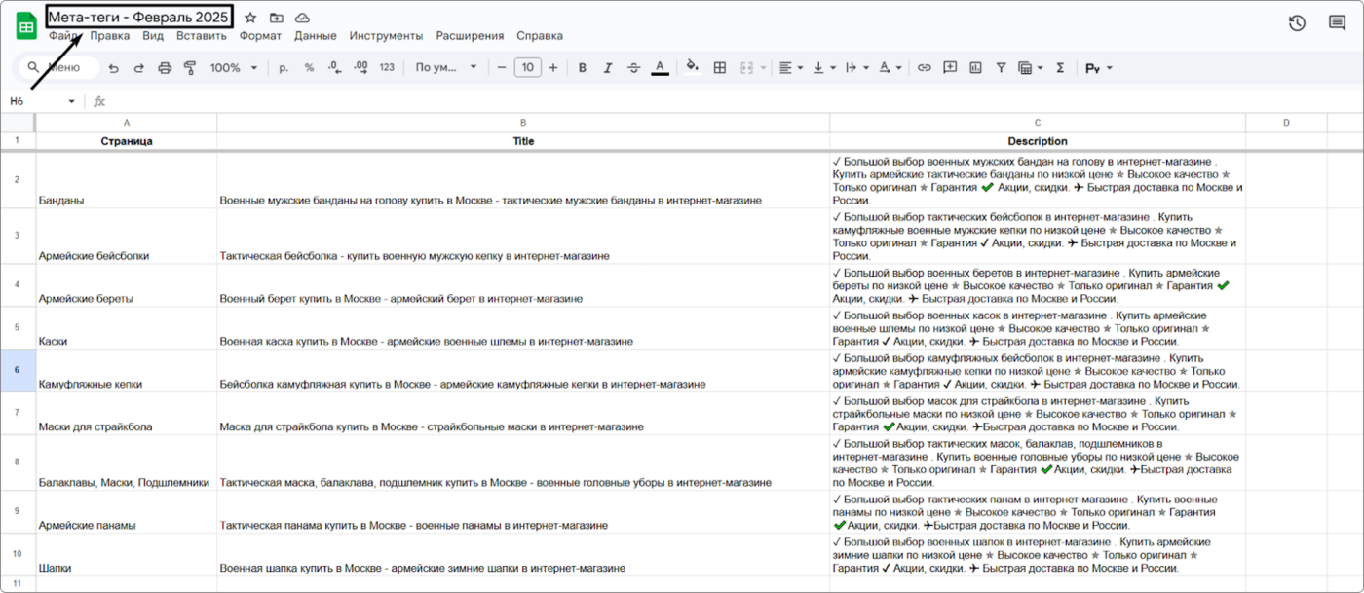
Task: Insert a link via toolbar icon
Action: (x=924, y=68)
